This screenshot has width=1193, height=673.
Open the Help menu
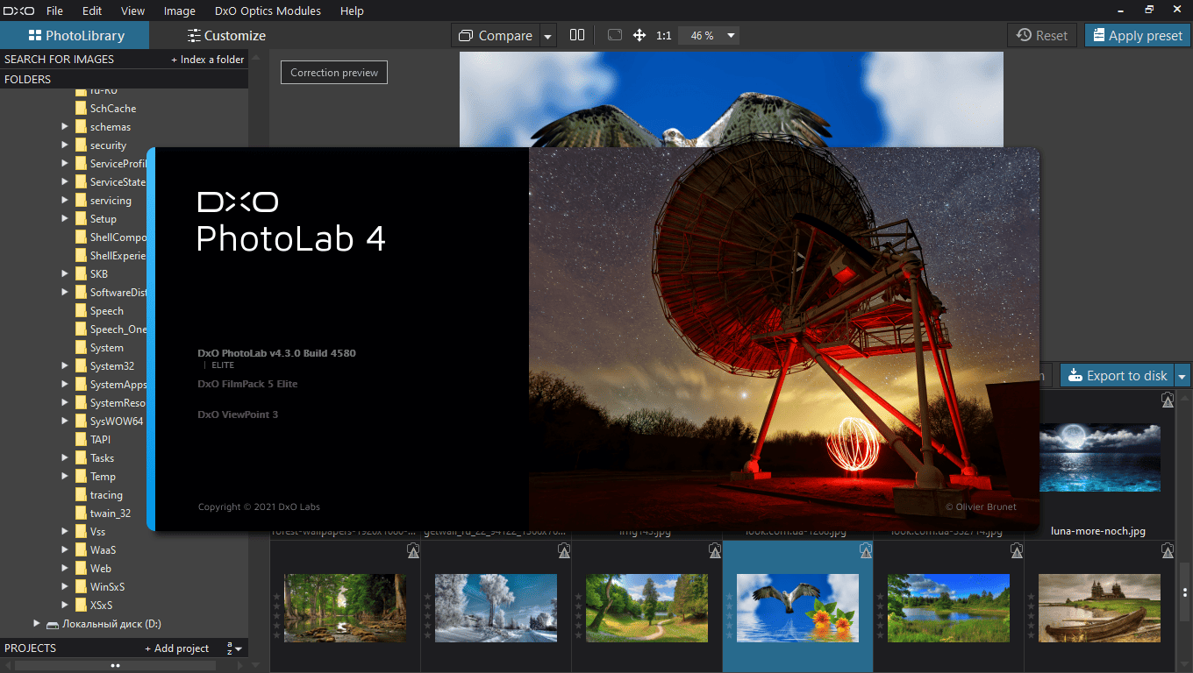[x=352, y=11]
